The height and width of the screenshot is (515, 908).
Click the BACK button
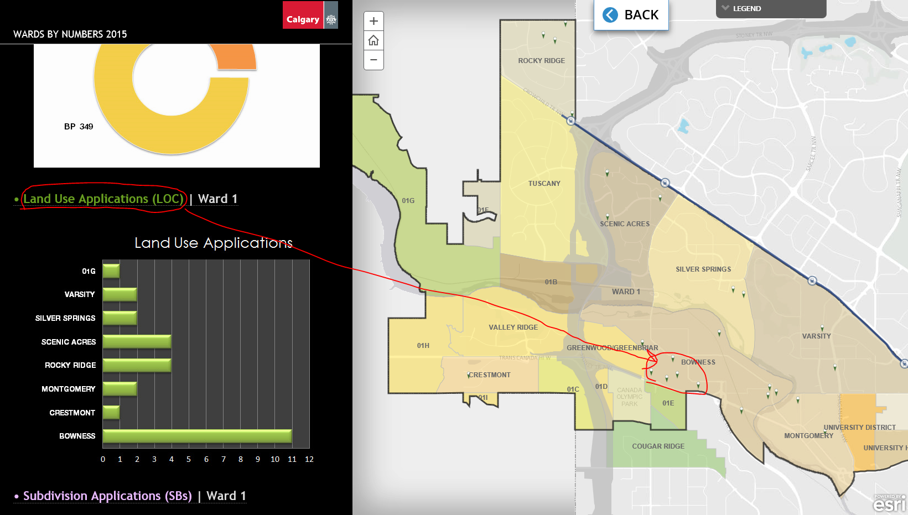point(631,15)
